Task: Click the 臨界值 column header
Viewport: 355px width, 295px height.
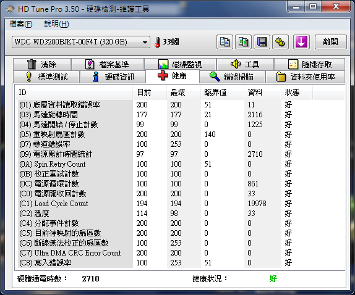Action: (x=222, y=93)
